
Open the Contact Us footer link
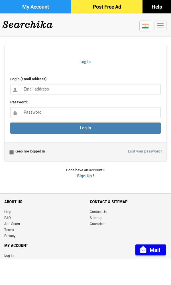coord(98,212)
